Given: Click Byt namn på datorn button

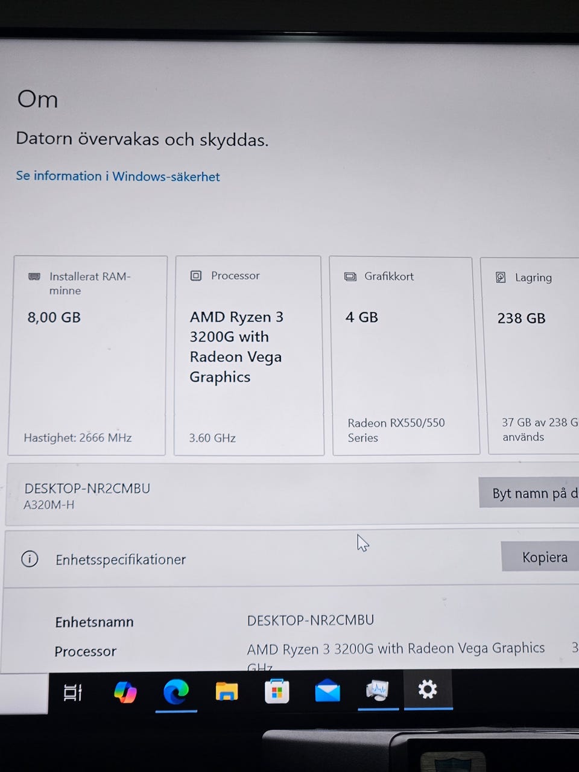Looking at the screenshot, I should [x=530, y=493].
